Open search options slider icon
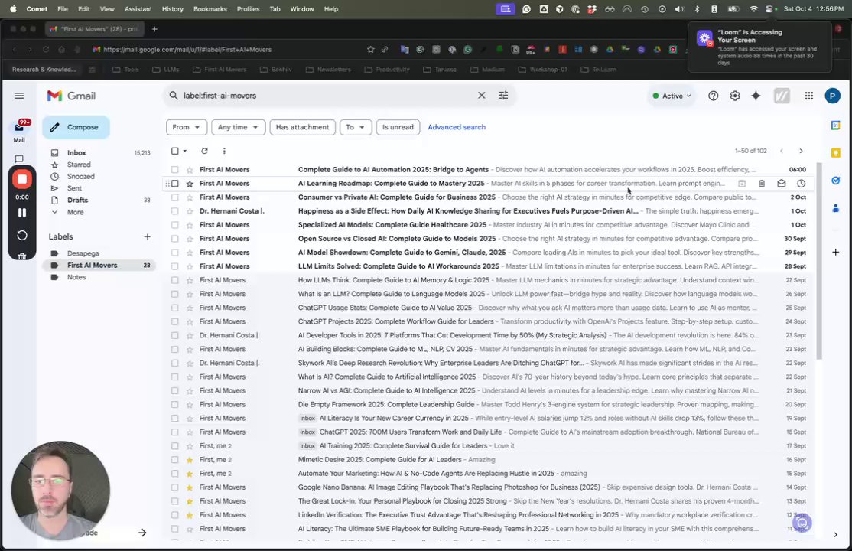Viewport: 852px width, 551px height. (x=504, y=95)
